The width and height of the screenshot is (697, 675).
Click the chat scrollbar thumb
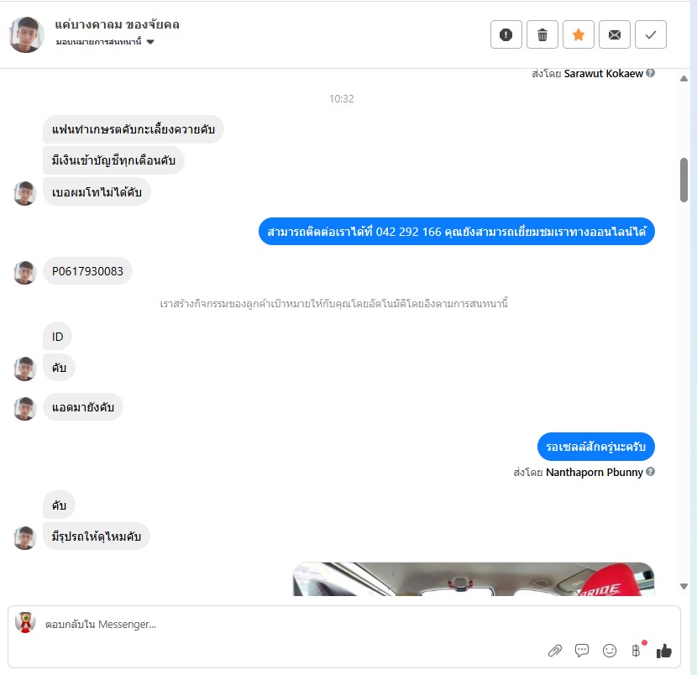[x=684, y=180]
